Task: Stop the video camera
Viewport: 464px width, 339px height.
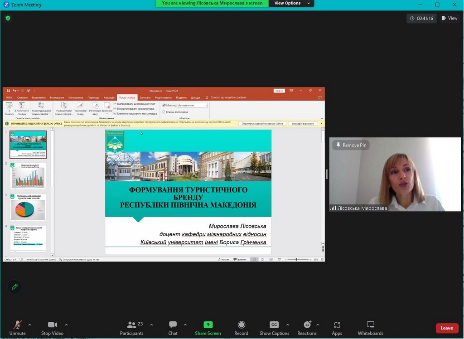Action: [52, 325]
